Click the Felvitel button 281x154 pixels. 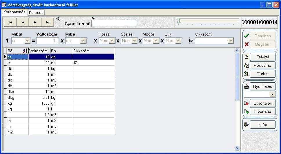262,57
